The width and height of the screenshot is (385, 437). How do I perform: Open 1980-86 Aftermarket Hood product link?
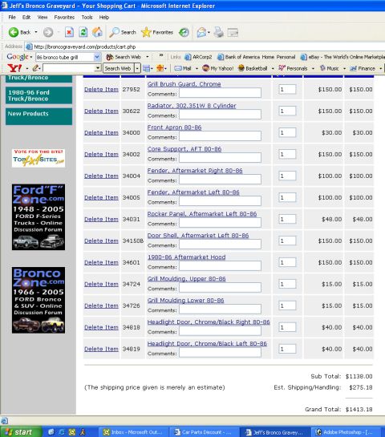click(186, 257)
